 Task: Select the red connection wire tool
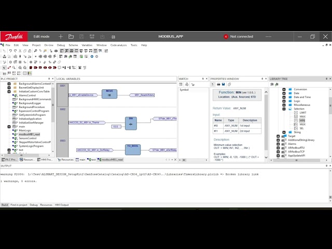9,67
